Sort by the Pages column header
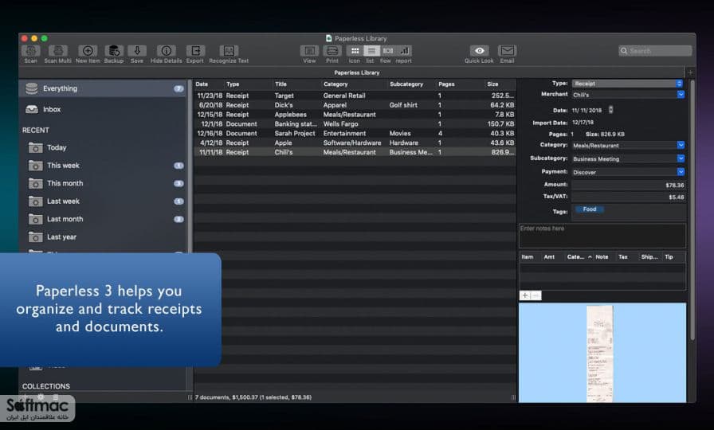Viewport: 714px width, 430px height. (x=460, y=84)
